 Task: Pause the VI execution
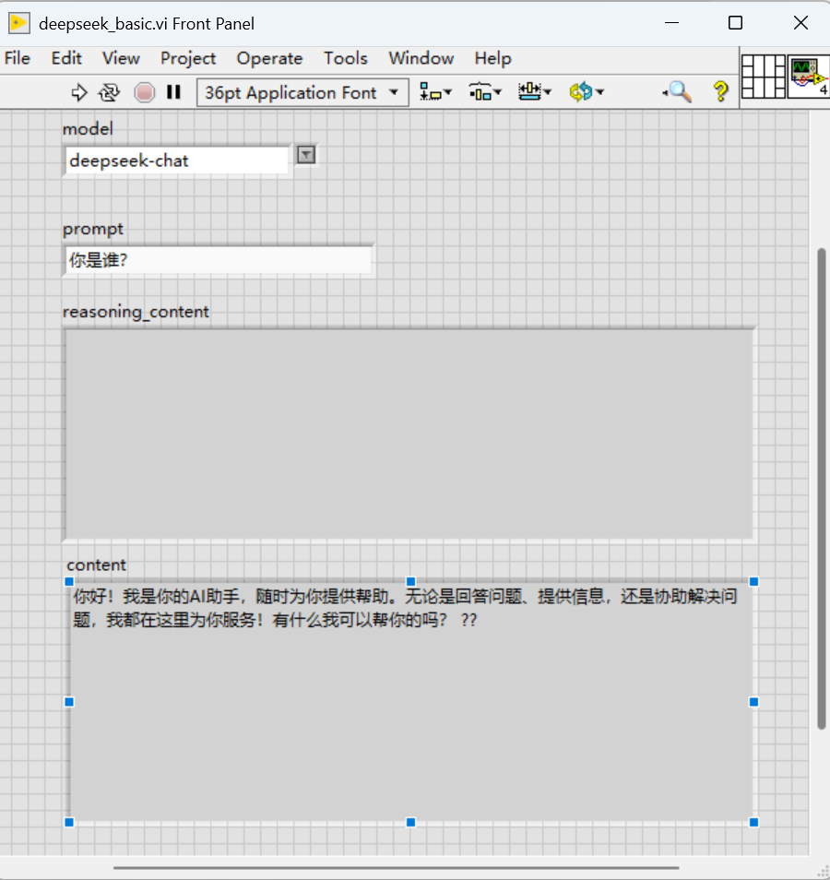pos(173,92)
